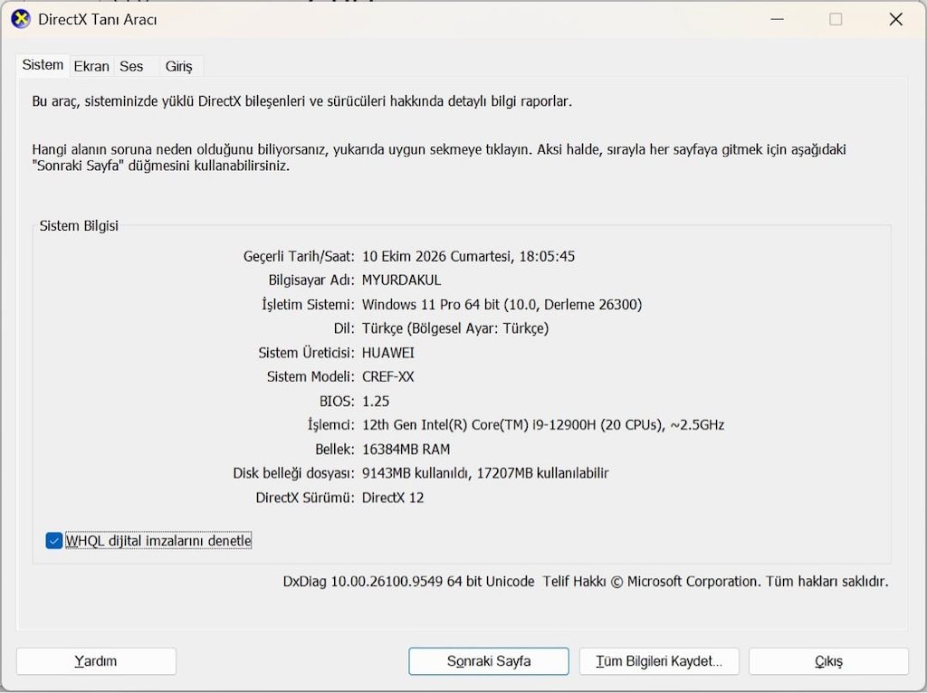
Task: Click the Dil label
Action: (344, 328)
